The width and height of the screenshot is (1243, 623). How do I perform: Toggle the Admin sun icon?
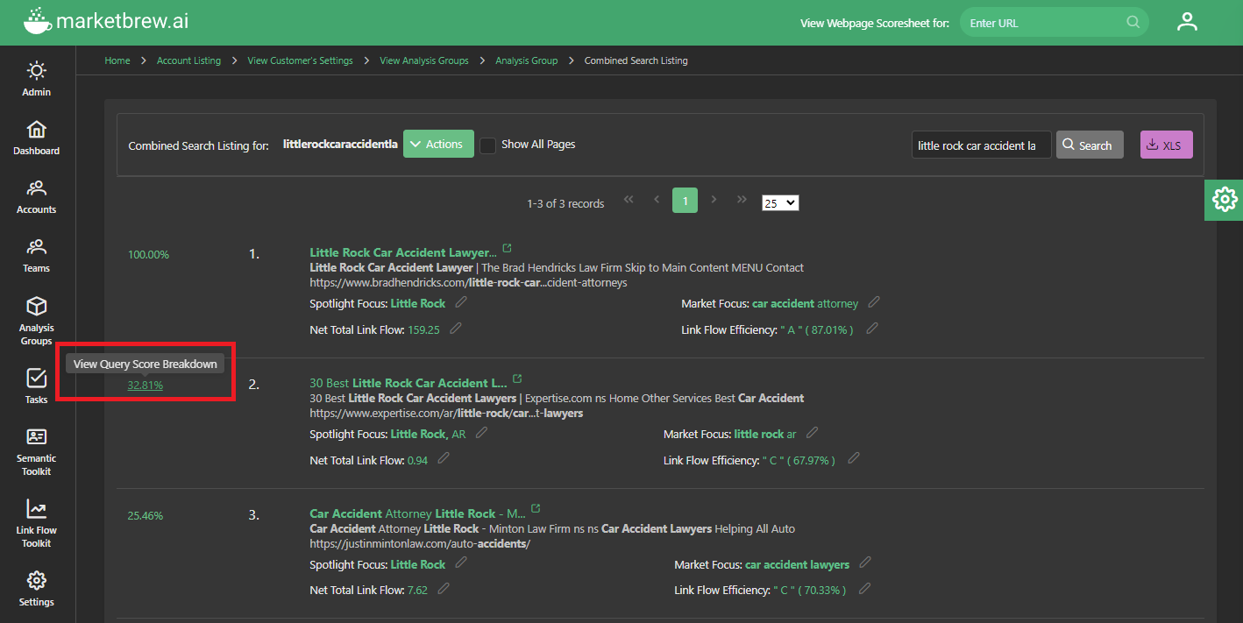(x=36, y=70)
